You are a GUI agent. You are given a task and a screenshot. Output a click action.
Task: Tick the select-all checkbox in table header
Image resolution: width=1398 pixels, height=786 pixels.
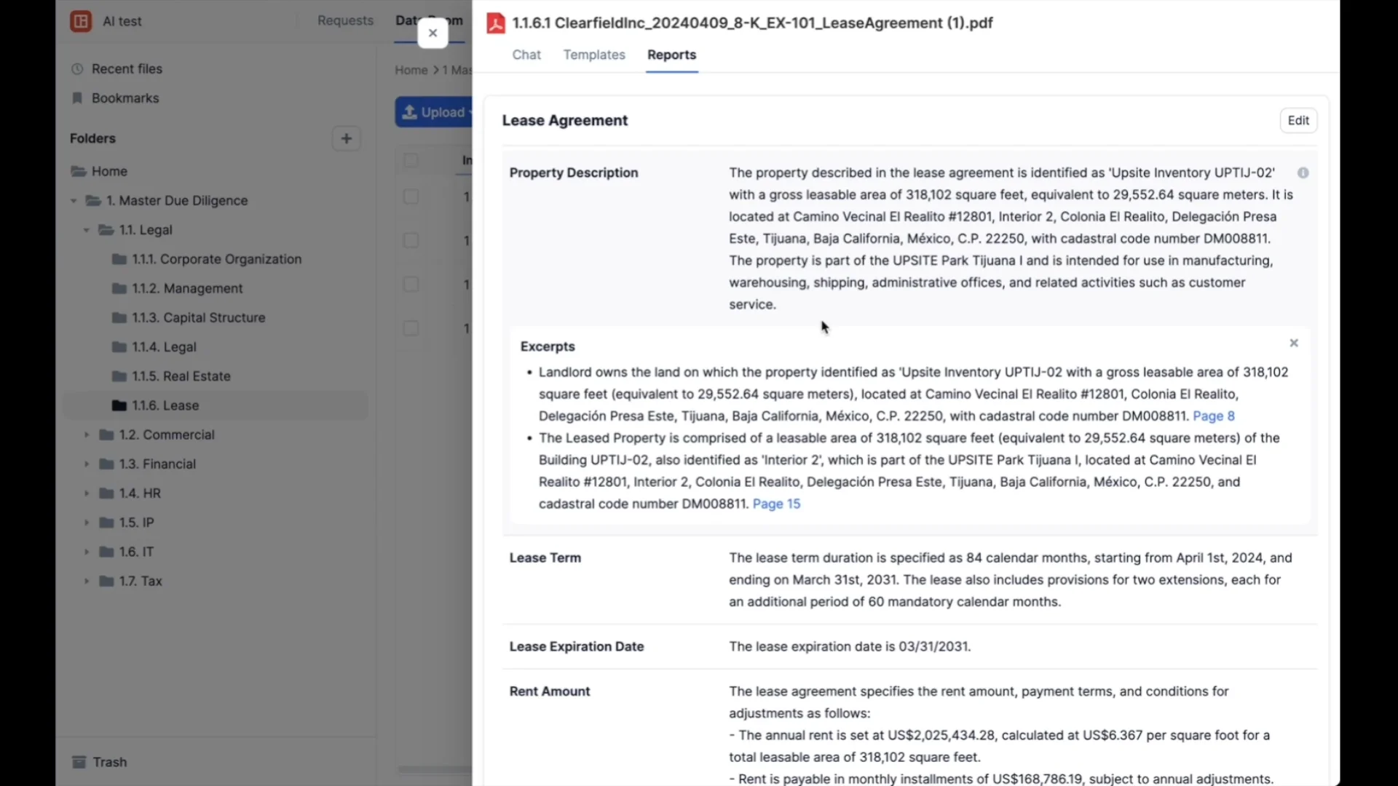411,160
